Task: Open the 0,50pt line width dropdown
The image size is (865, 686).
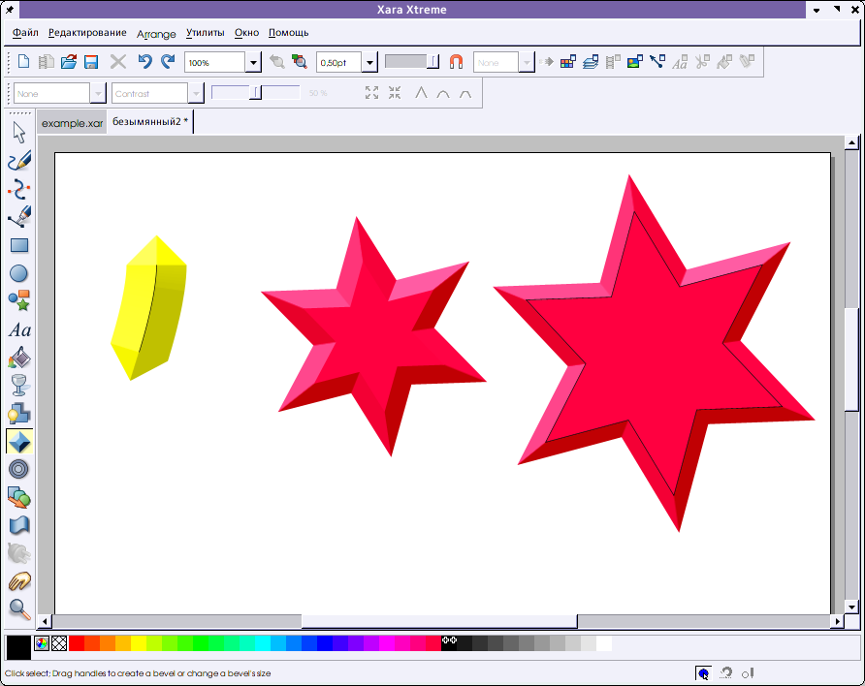Action: tap(369, 62)
